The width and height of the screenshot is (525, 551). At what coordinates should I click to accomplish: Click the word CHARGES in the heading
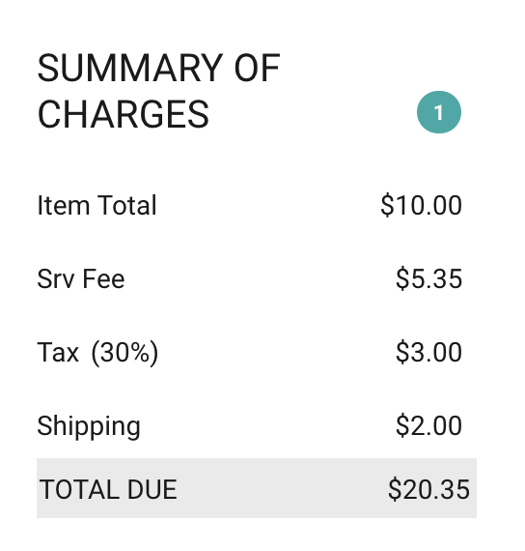[x=124, y=114]
